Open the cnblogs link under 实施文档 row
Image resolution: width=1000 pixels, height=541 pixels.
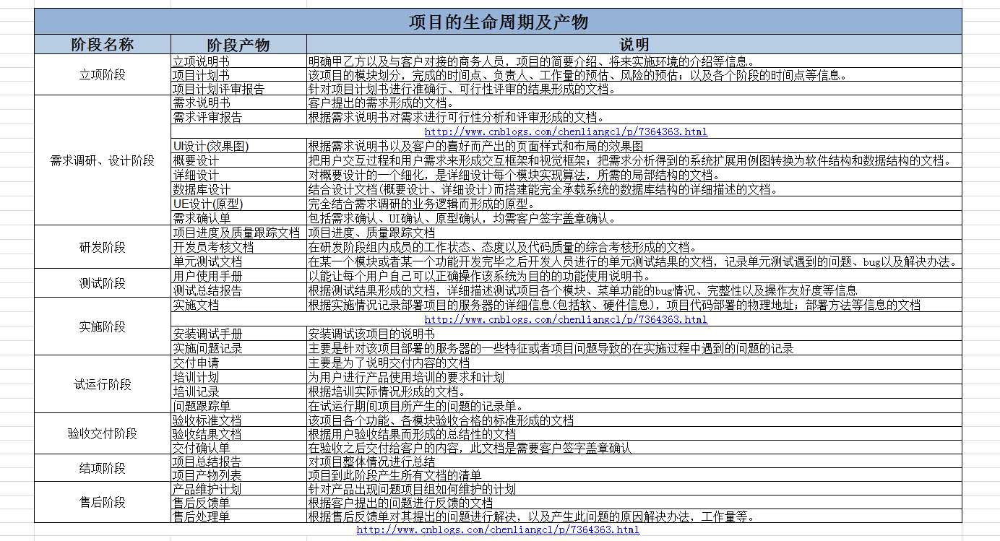(566, 319)
